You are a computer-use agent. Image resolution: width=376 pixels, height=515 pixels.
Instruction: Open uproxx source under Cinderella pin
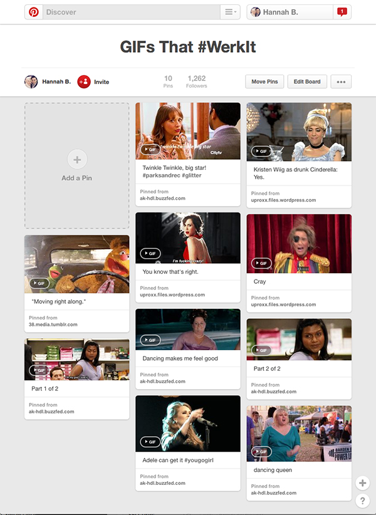[x=283, y=200]
